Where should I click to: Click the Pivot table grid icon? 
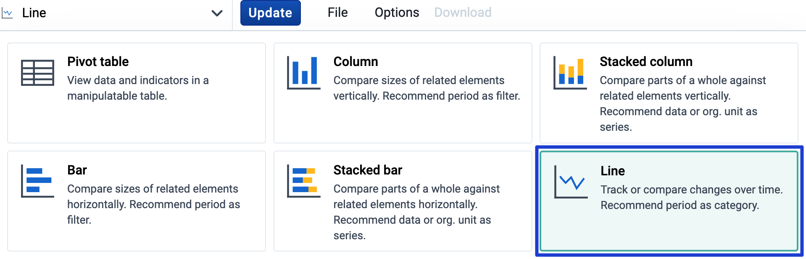tap(37, 73)
